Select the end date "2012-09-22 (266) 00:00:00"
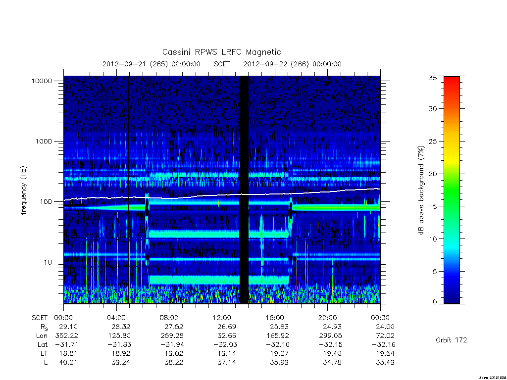 point(292,64)
